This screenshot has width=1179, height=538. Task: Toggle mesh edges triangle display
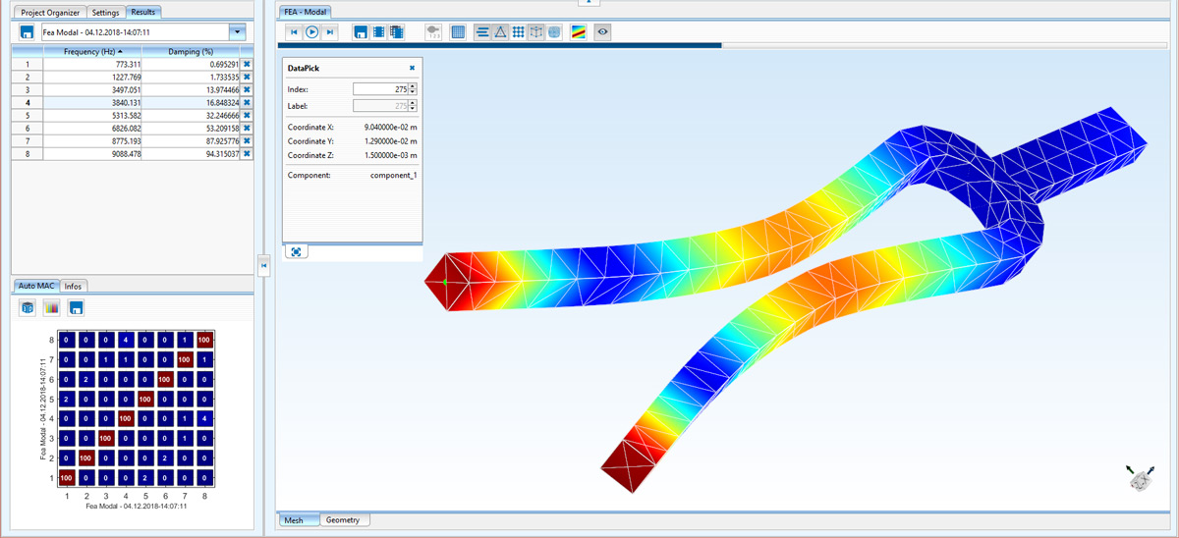500,32
